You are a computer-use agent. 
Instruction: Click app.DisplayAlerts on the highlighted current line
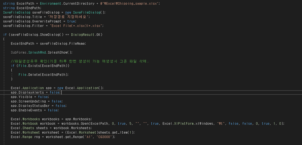[x=27, y=92]
